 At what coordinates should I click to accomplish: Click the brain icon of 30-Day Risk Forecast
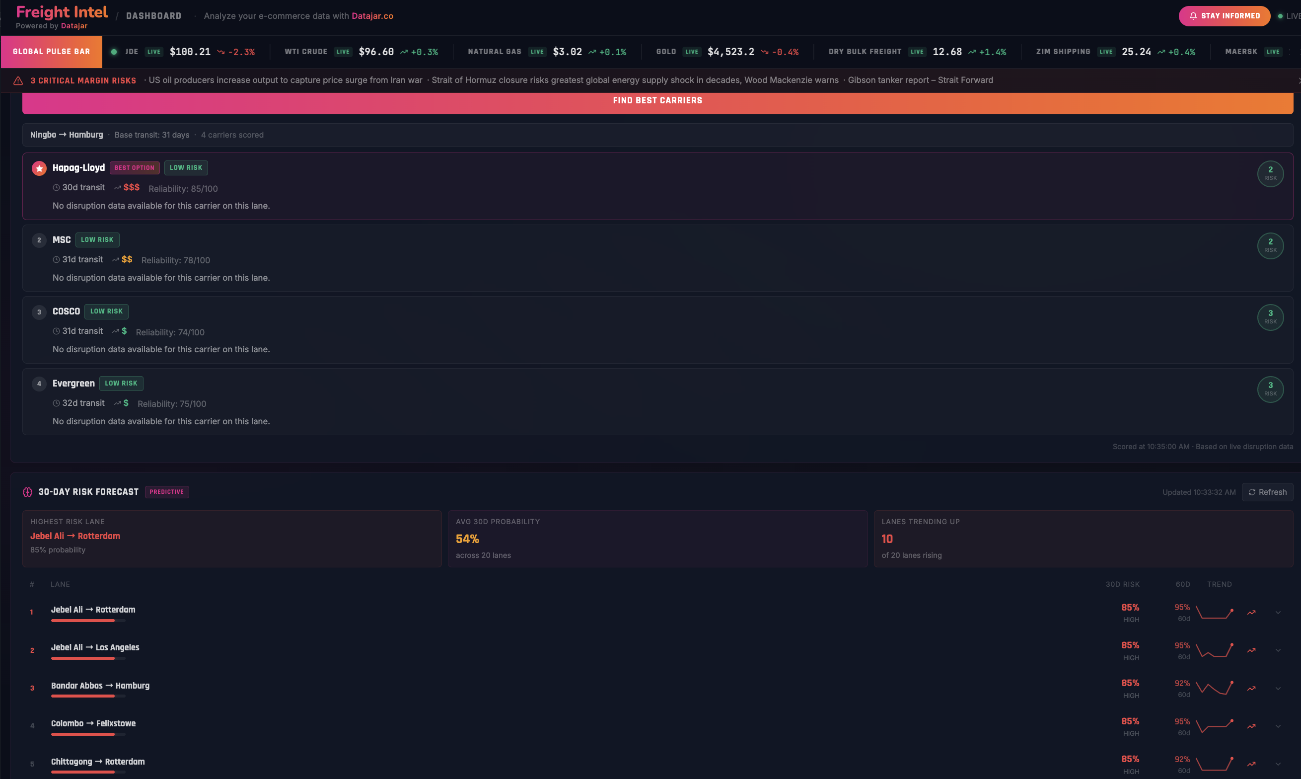pos(28,492)
